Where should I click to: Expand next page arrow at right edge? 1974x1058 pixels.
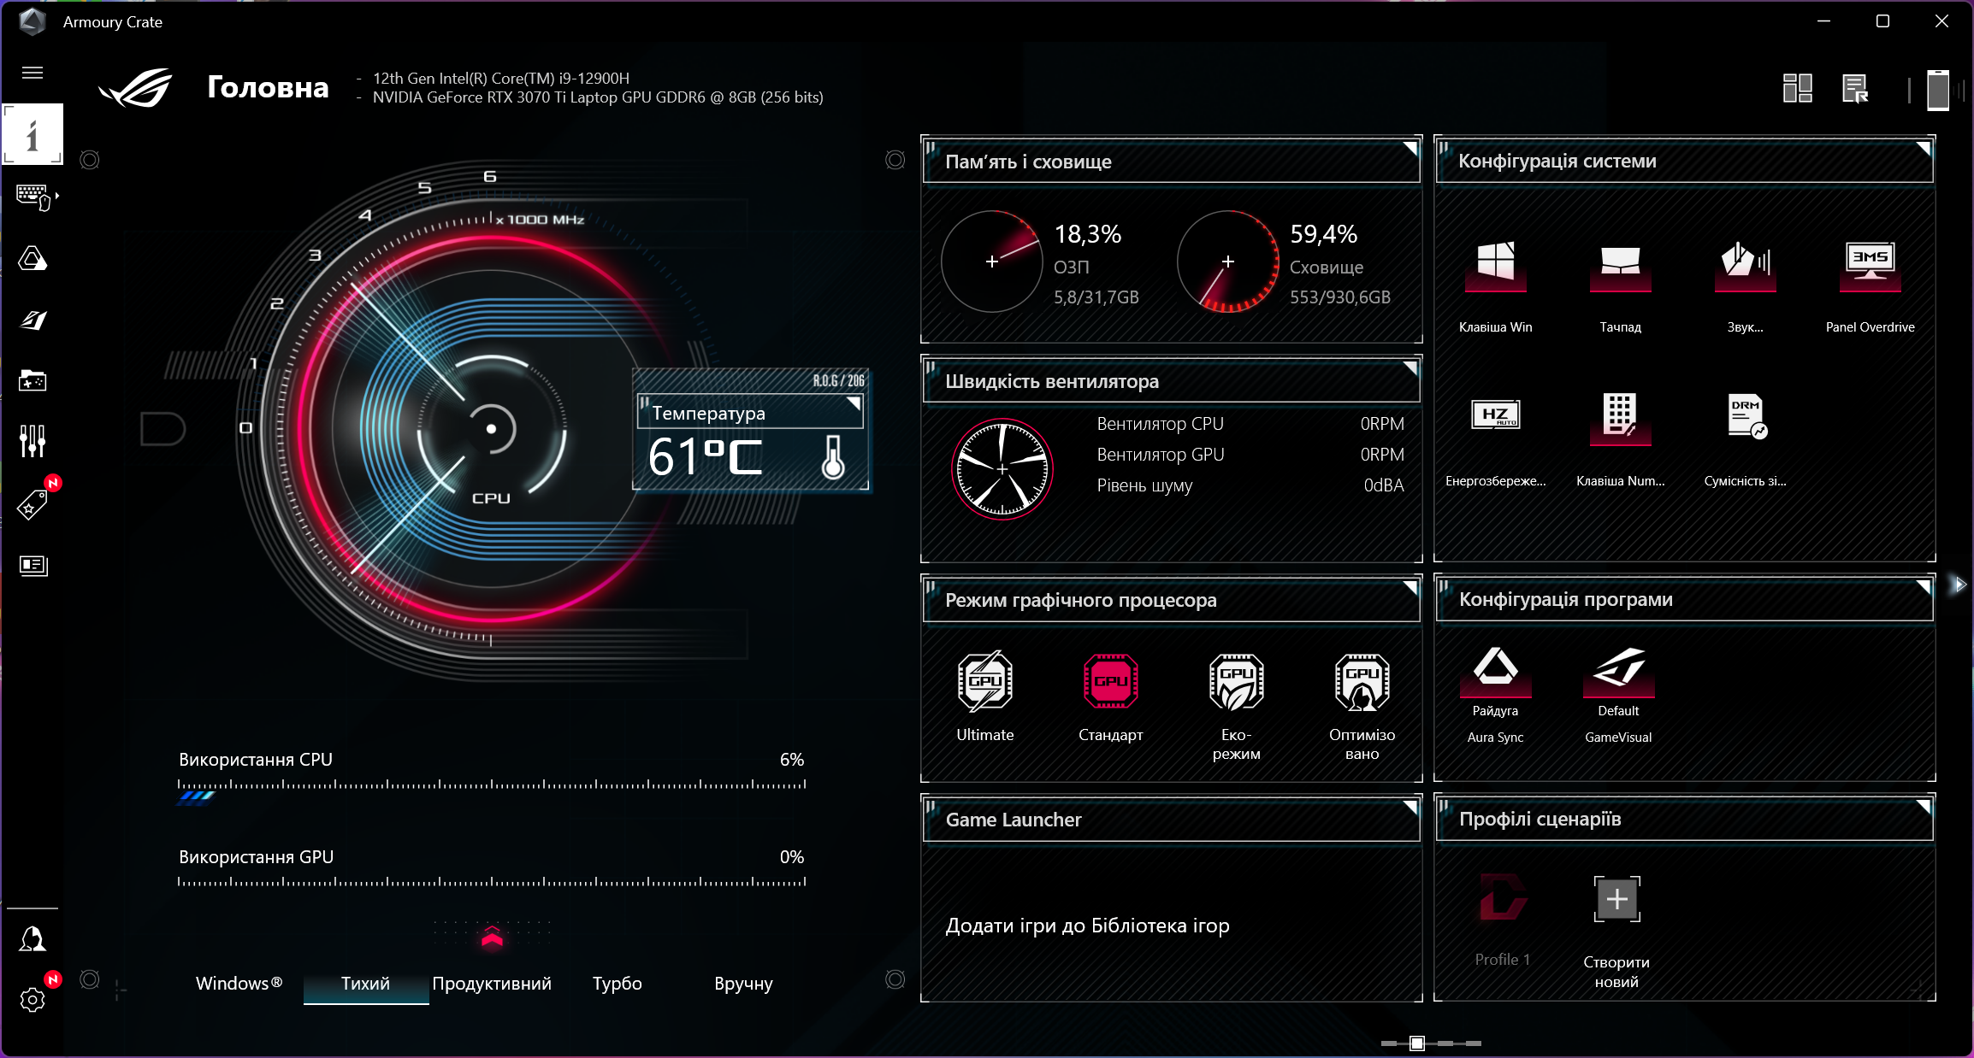(1959, 585)
